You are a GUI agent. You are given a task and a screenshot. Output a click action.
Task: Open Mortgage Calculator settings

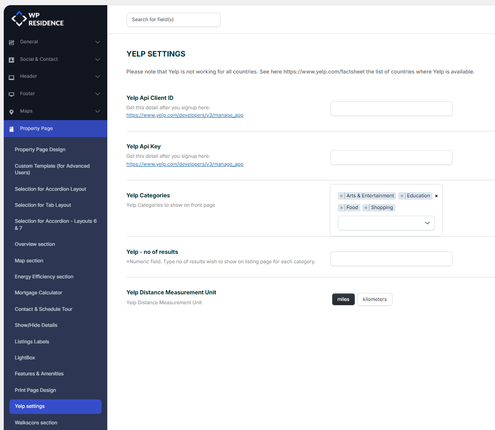pos(38,293)
